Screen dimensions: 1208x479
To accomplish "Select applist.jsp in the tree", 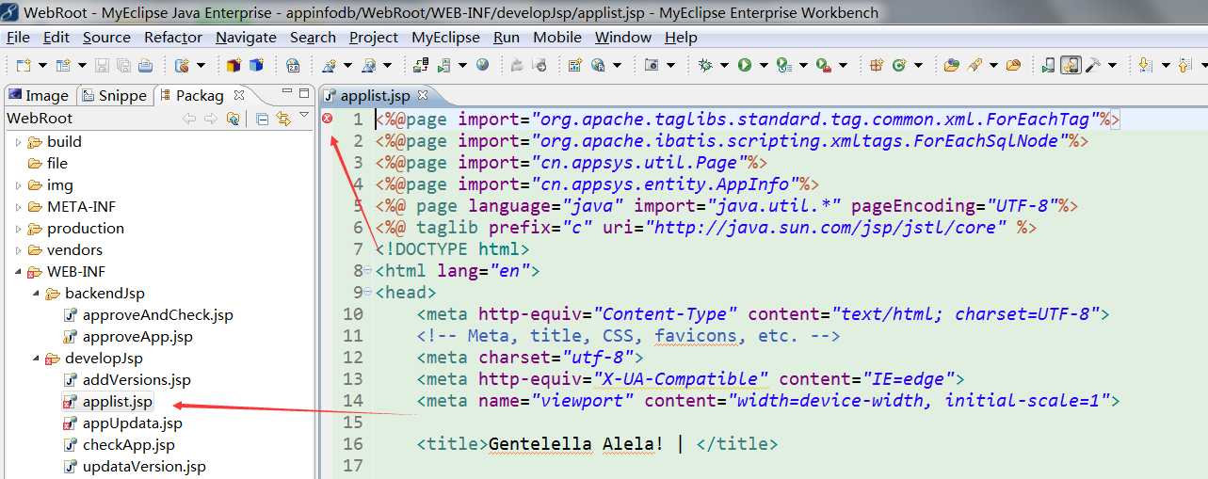I will (x=117, y=402).
